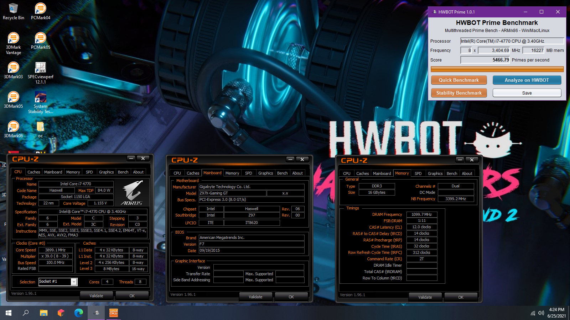Open Bench tab in CPU-Z CPU window
The image size is (570, 320).
coord(123,172)
